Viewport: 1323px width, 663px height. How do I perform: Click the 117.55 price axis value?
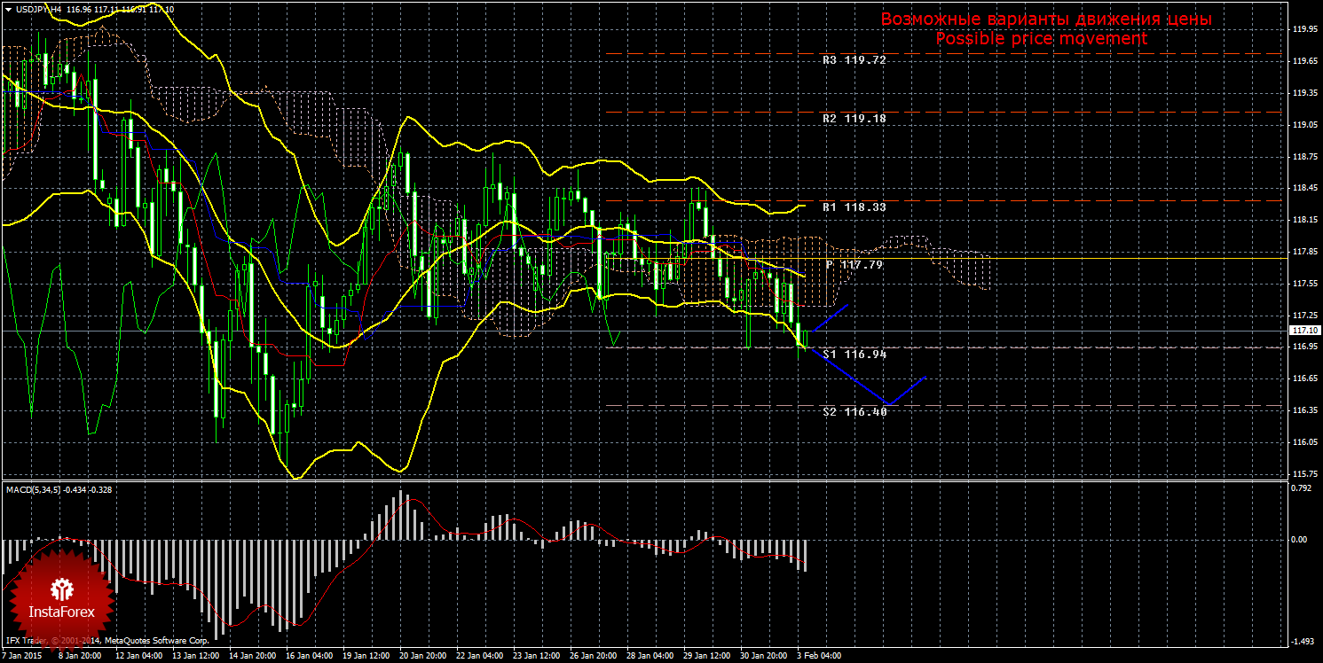coord(1304,284)
